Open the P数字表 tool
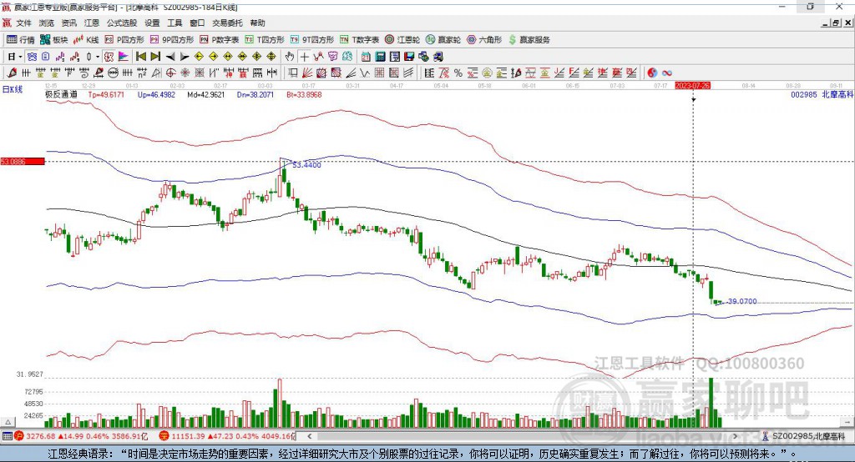Image resolution: width=855 pixels, height=462 pixels. pyautogui.click(x=220, y=40)
